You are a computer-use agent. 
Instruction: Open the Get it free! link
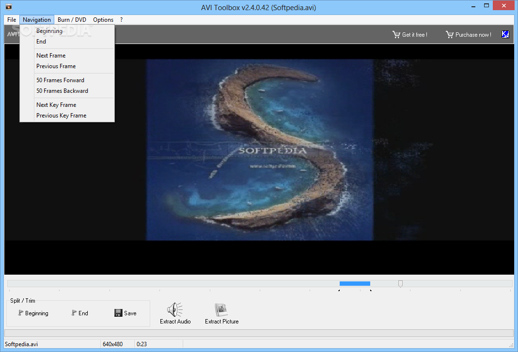(x=415, y=35)
